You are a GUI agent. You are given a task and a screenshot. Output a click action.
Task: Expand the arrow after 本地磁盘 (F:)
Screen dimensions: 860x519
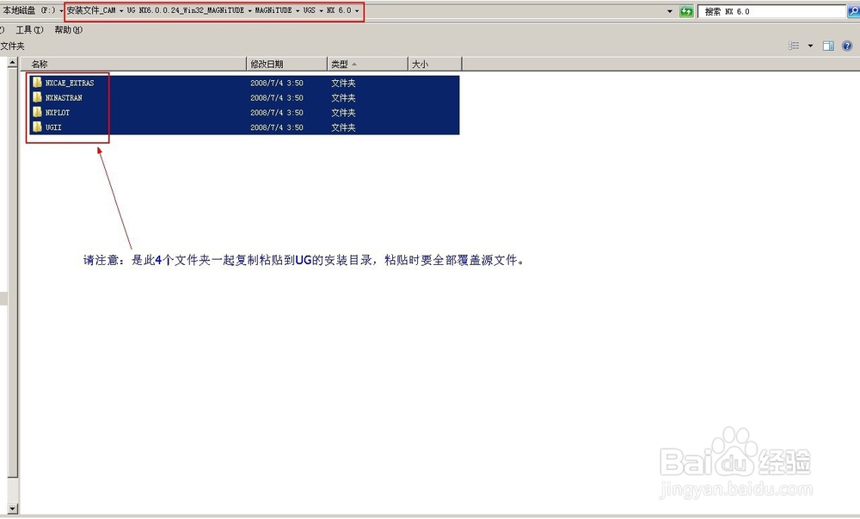(61, 11)
